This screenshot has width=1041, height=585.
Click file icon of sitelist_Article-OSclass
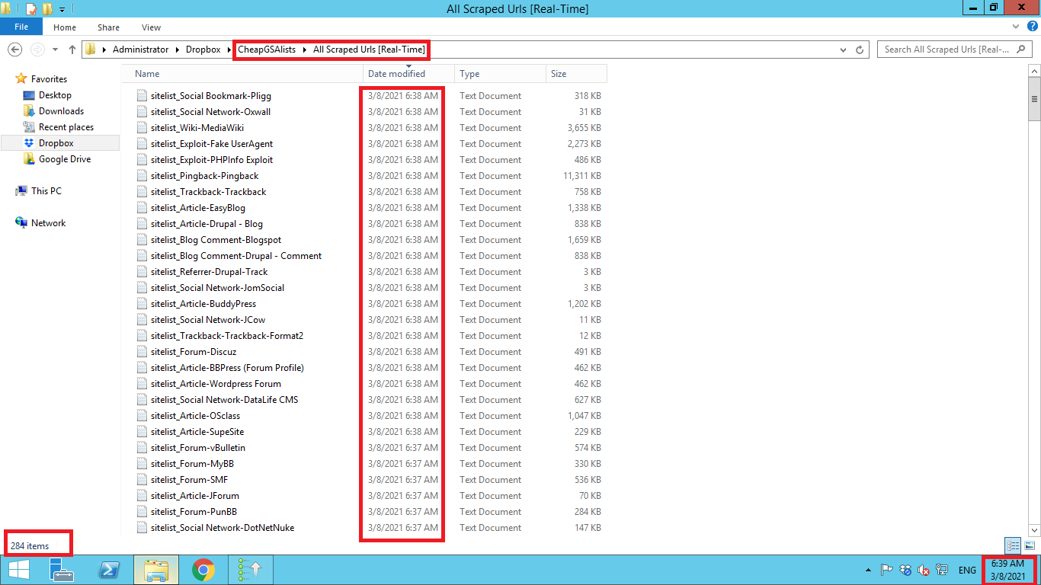(x=141, y=416)
